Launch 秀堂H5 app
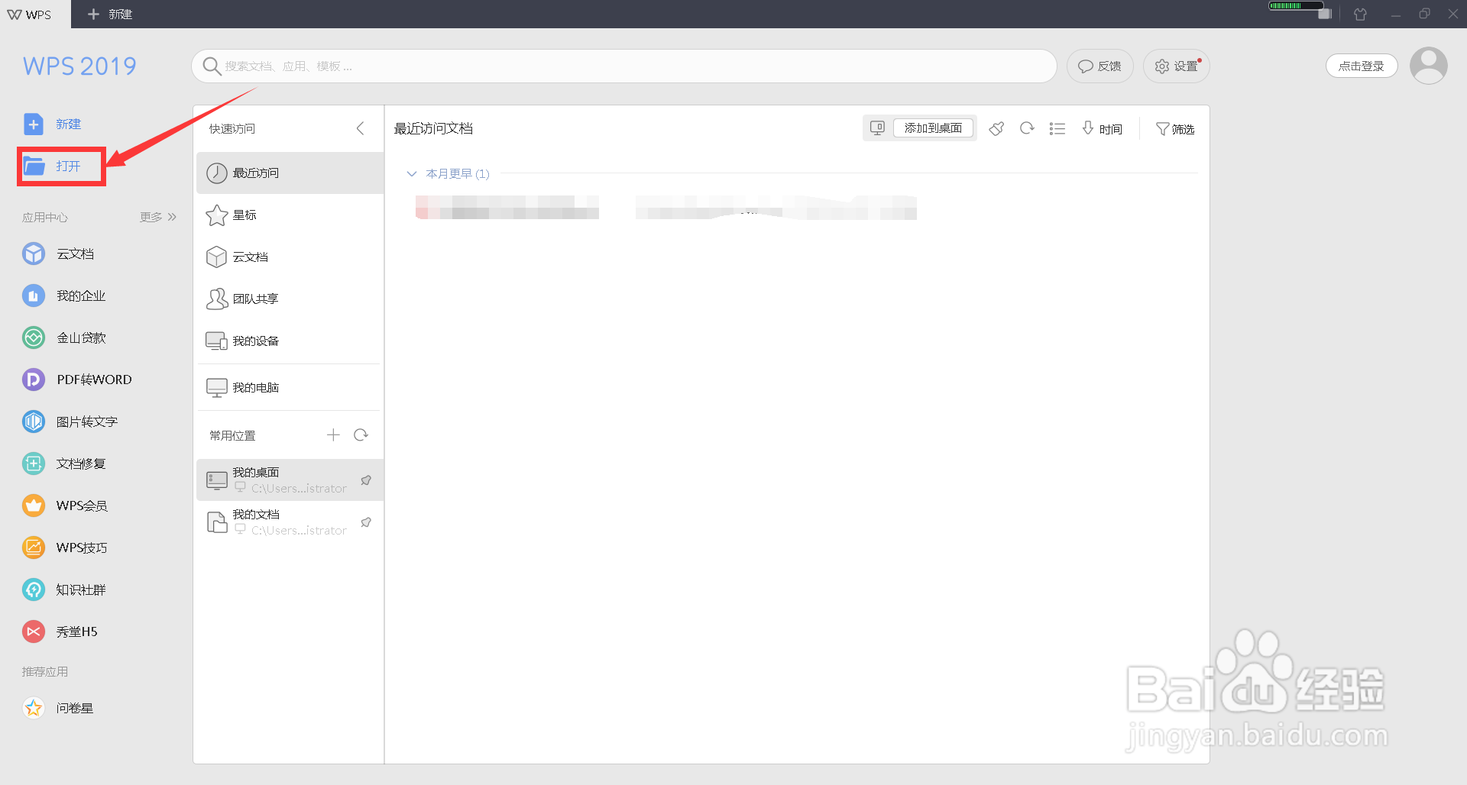The image size is (1467, 785). click(60, 632)
